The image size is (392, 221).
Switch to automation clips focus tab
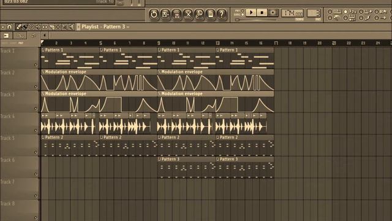point(20,36)
